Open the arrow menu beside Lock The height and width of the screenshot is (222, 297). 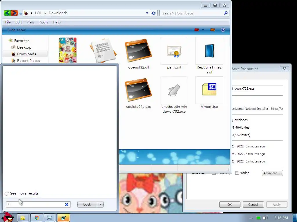pyautogui.click(x=100, y=204)
